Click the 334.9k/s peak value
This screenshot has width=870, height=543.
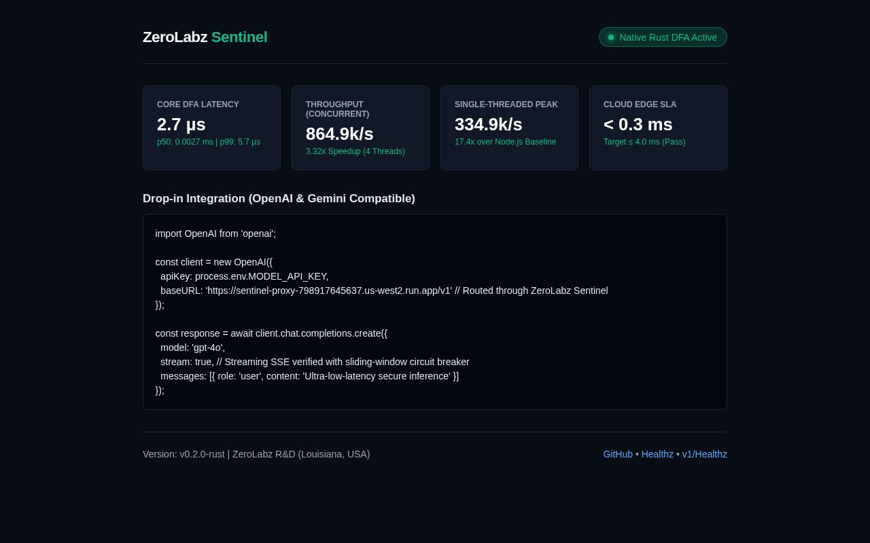coord(489,124)
